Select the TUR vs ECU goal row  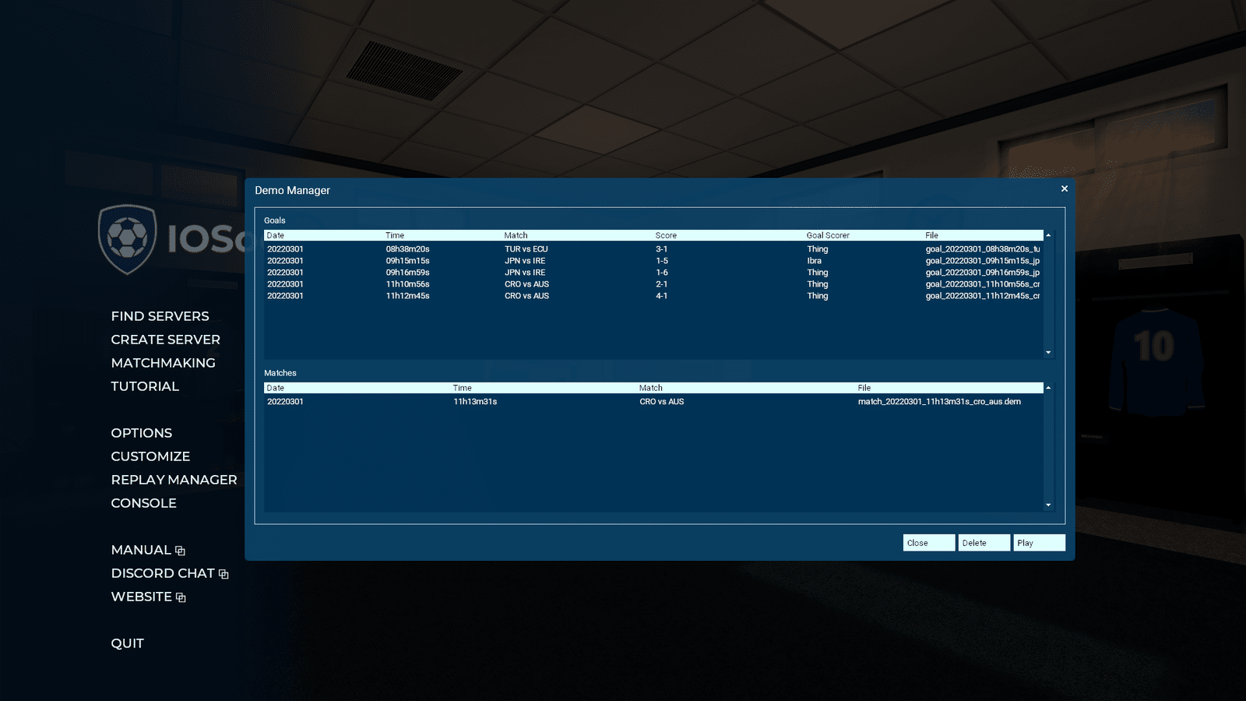coord(653,249)
